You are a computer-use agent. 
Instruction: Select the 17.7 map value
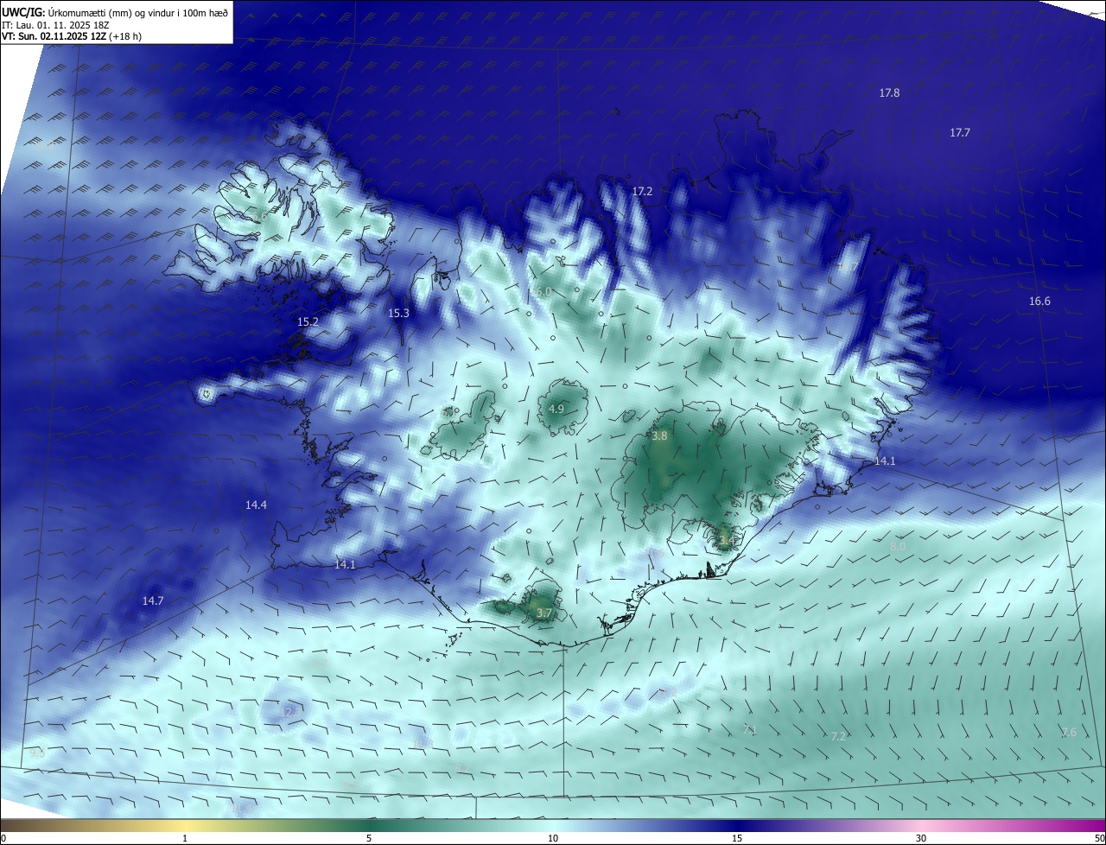point(960,132)
